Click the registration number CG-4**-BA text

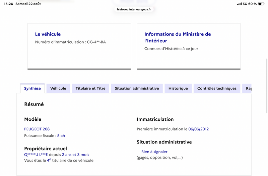coord(96,42)
